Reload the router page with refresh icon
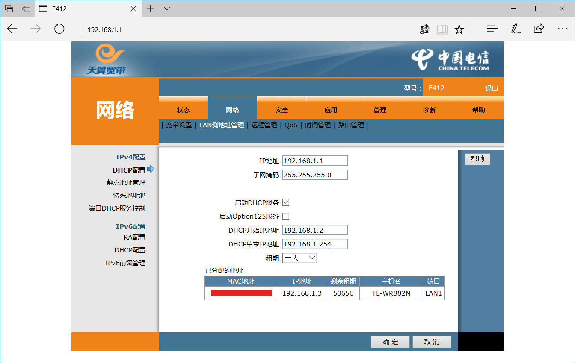The width and height of the screenshot is (575, 363). click(59, 29)
